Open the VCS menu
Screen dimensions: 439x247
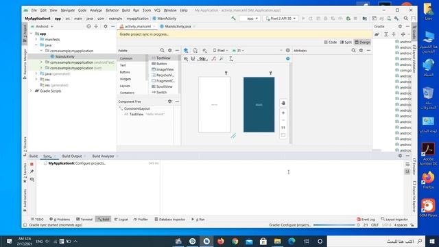(157, 10)
